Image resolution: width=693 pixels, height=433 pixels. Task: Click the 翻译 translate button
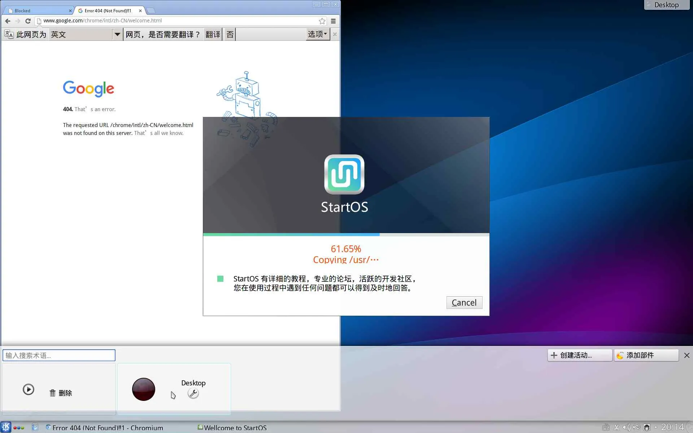[213, 34]
